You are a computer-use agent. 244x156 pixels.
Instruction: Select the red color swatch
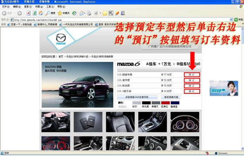(165, 103)
